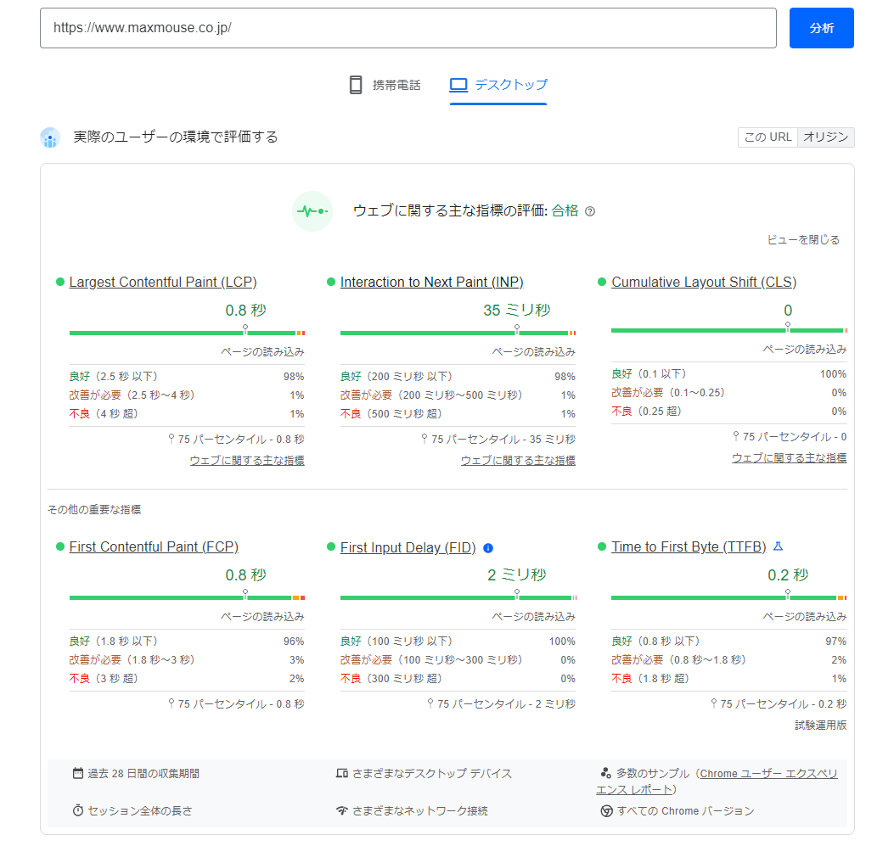Click the help icon beside 合格
This screenshot has height=846, width=894.
590,211
